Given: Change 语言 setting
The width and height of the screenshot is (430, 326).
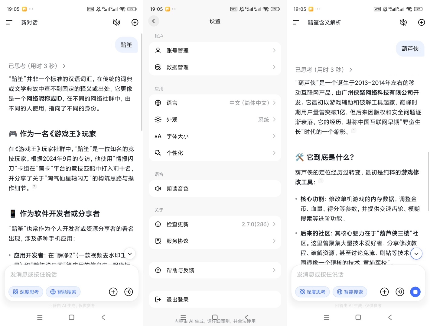Looking at the screenshot, I should [x=215, y=103].
